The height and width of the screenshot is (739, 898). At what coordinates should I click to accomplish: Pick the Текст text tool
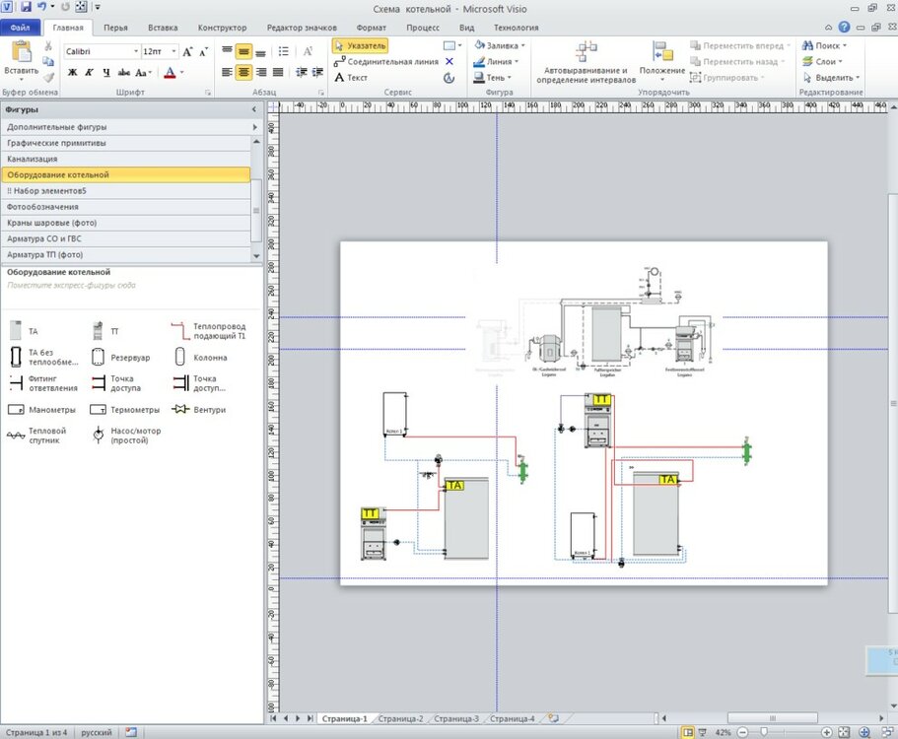tap(352, 77)
